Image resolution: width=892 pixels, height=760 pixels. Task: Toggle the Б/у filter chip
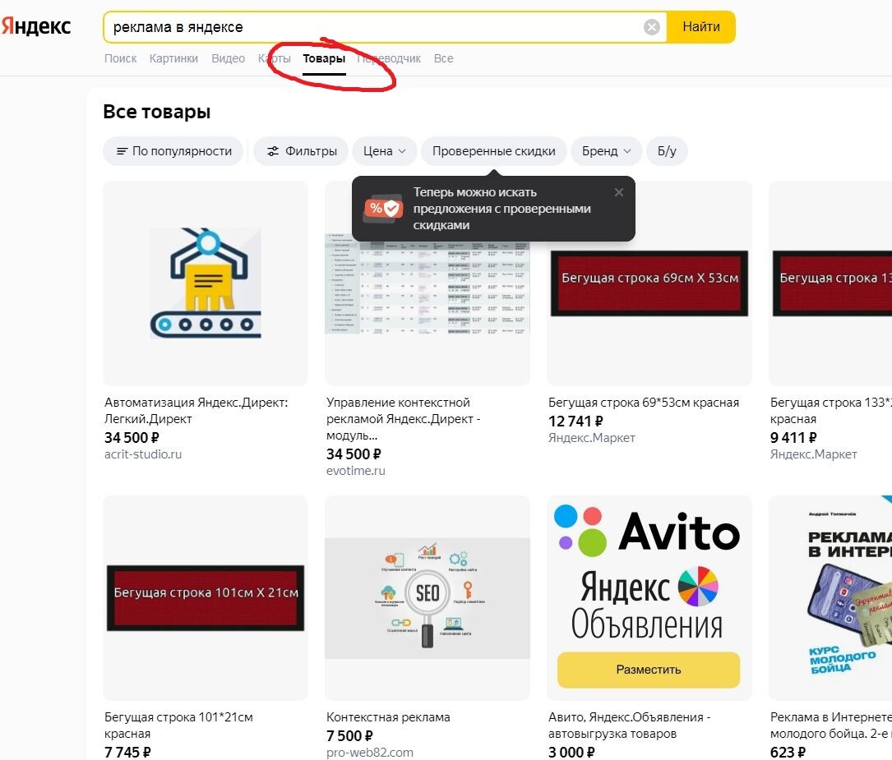pos(666,151)
